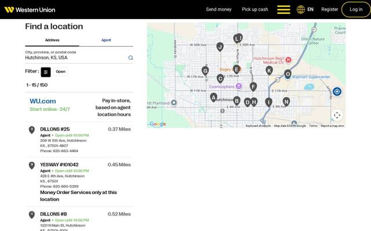Viewport: 371px width, 231px height.
Task: Click phone number 620-663-4464
Action: pos(66,151)
